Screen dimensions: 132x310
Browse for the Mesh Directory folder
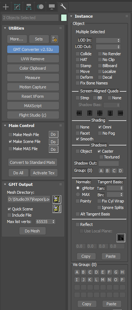(x=57, y=199)
